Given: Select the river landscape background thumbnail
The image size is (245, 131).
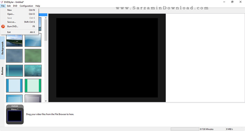Looking at the screenshot, I should tap(14, 41).
